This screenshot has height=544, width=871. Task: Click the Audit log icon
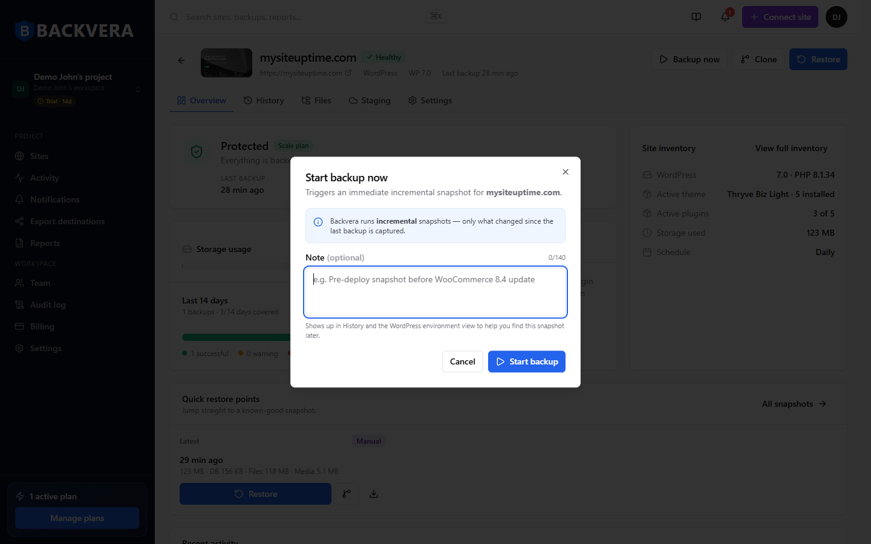coord(19,305)
